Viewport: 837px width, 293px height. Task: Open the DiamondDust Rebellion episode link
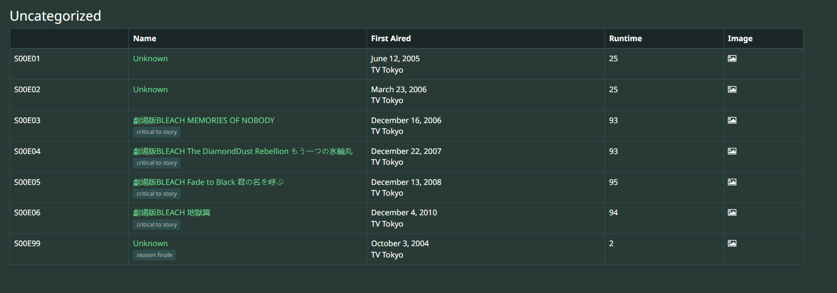click(x=243, y=151)
